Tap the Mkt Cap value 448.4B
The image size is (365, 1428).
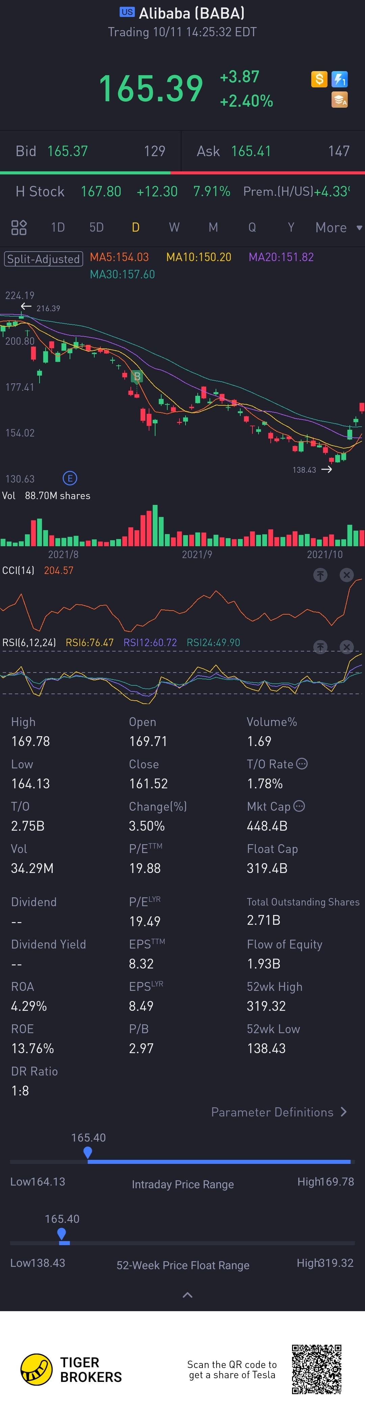[267, 826]
